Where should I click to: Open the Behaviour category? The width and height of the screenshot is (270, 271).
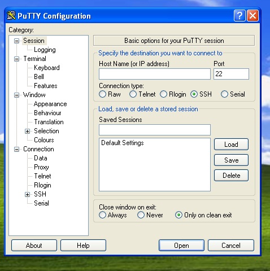coord(47,113)
